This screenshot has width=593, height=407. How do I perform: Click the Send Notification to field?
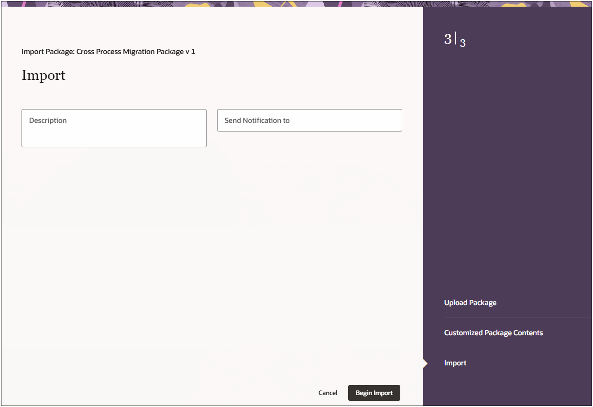pos(309,121)
